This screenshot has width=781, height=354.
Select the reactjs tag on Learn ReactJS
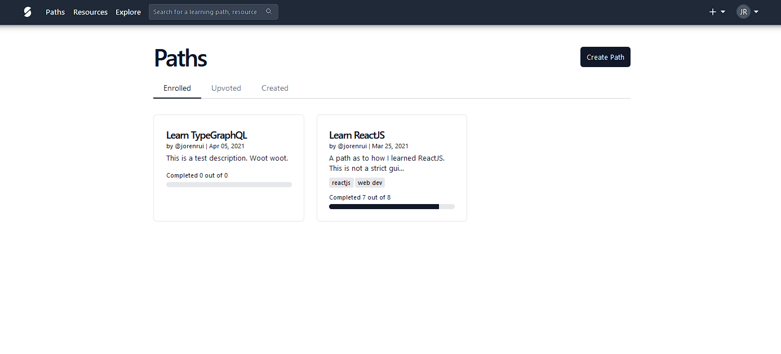[x=341, y=182]
